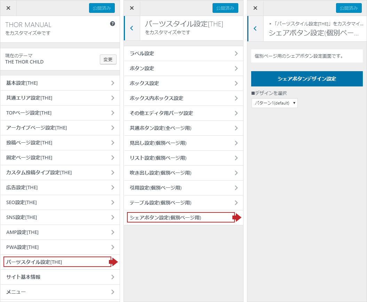Click chevron next to ボタン設定

[236, 68]
